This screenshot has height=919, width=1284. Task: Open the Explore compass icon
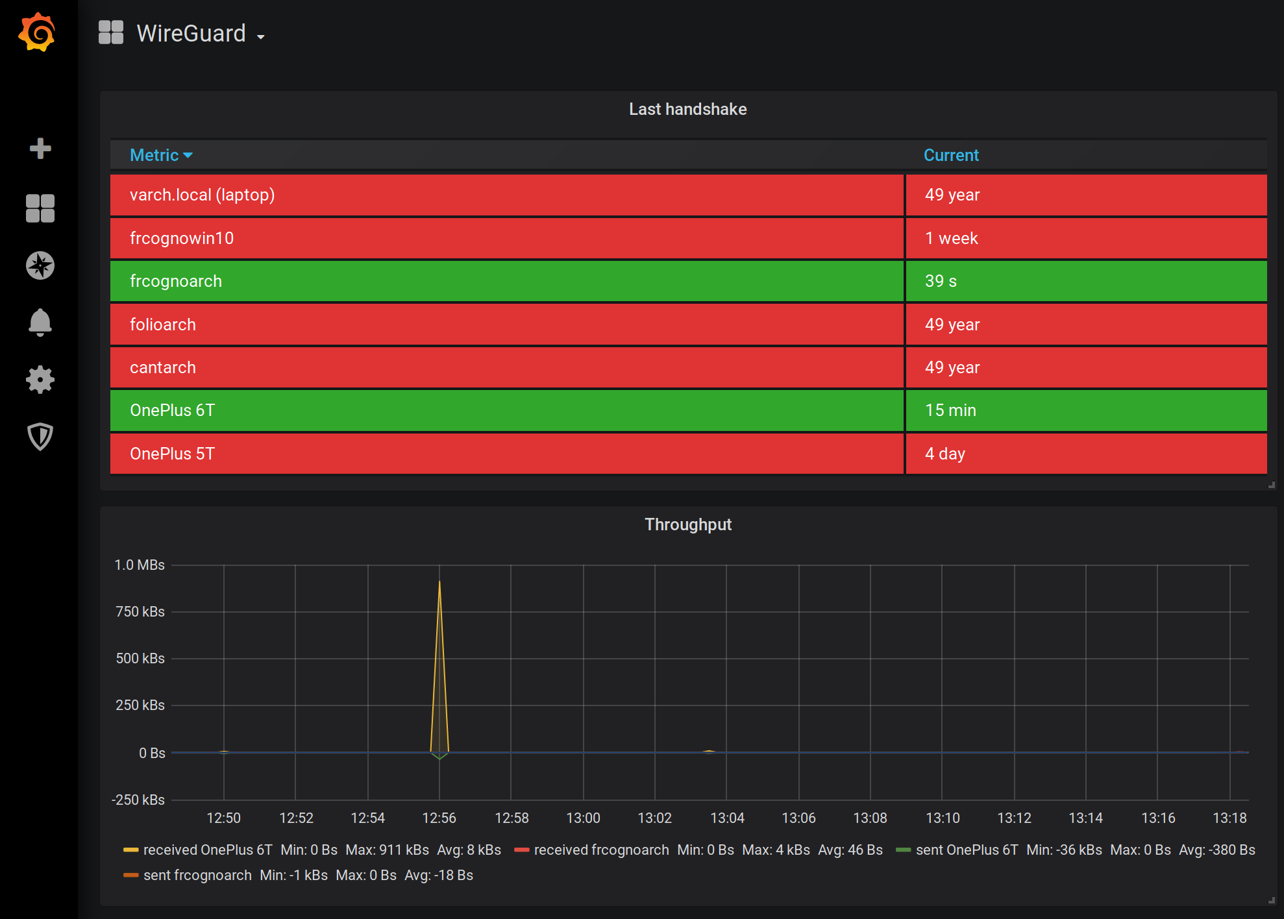(40, 265)
